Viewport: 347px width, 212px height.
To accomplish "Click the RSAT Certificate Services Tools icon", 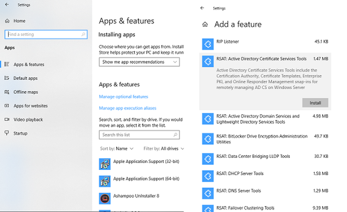I will point(208,61).
